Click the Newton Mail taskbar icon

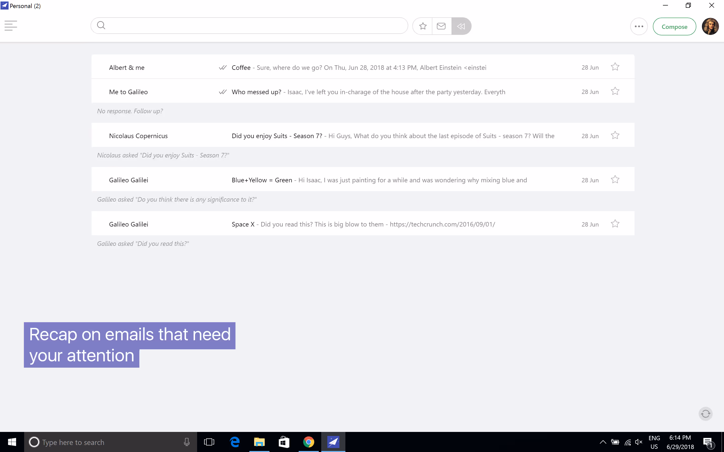point(334,442)
